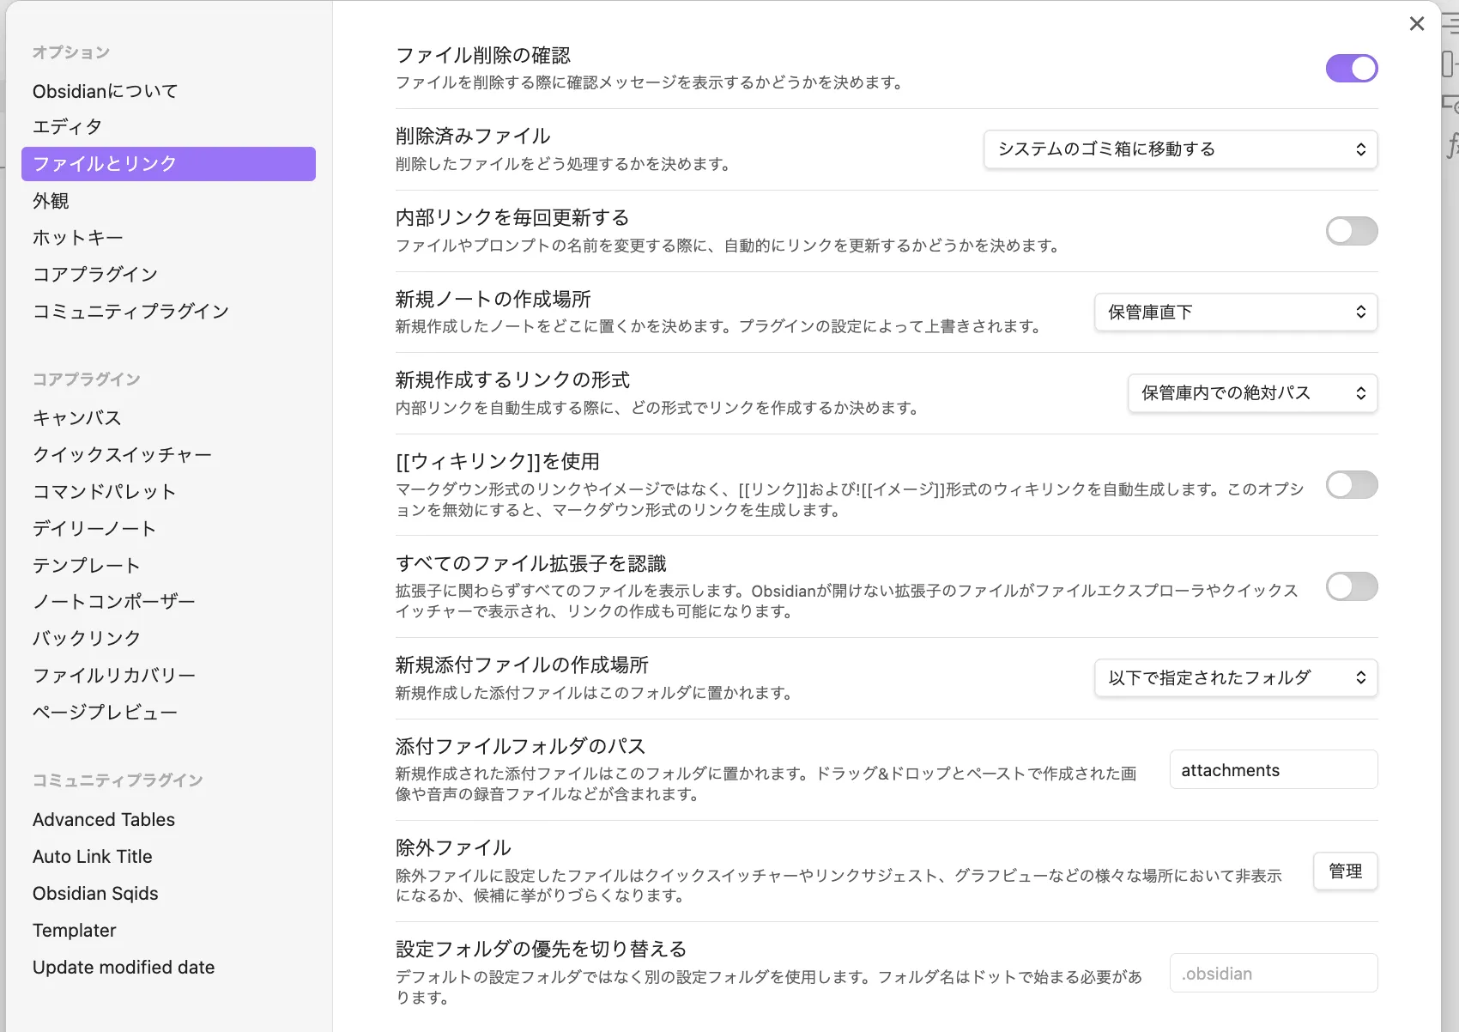This screenshot has height=1032, width=1459.
Task: Open the 新規添付ファイルの作成場所 dropdown
Action: [x=1235, y=678]
